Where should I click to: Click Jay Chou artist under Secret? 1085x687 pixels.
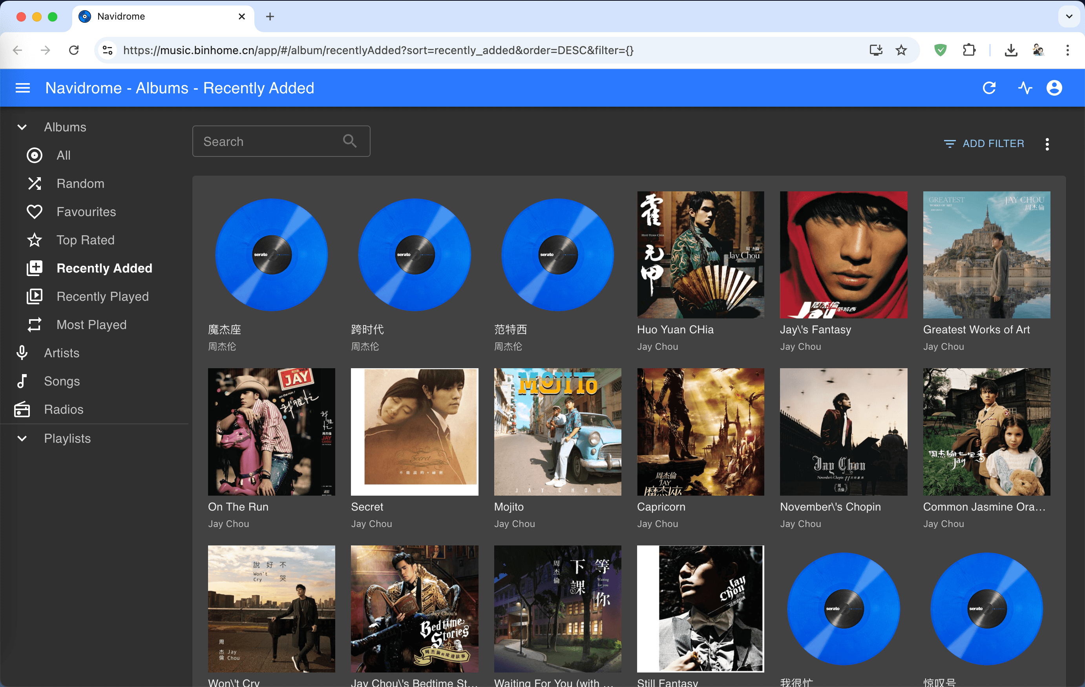tap(371, 523)
